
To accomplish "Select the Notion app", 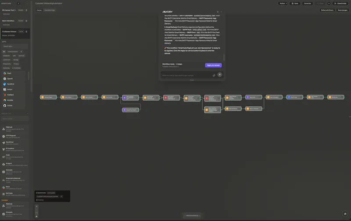I will click(14, 89).
